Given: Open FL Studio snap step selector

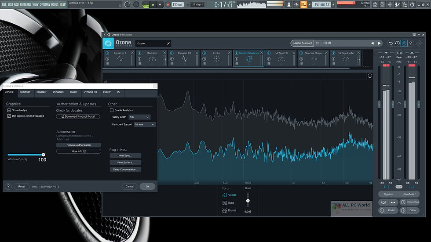Looking at the screenshot, I should 197,5.
